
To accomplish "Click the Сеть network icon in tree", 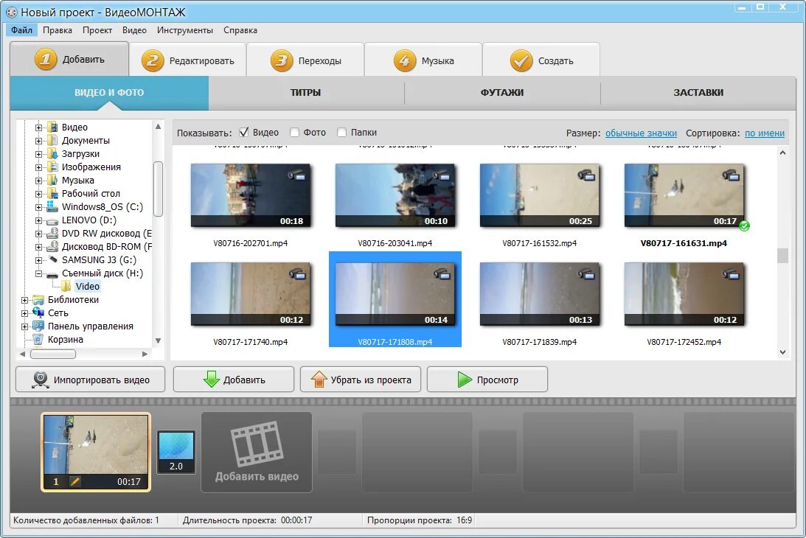I will (38, 312).
